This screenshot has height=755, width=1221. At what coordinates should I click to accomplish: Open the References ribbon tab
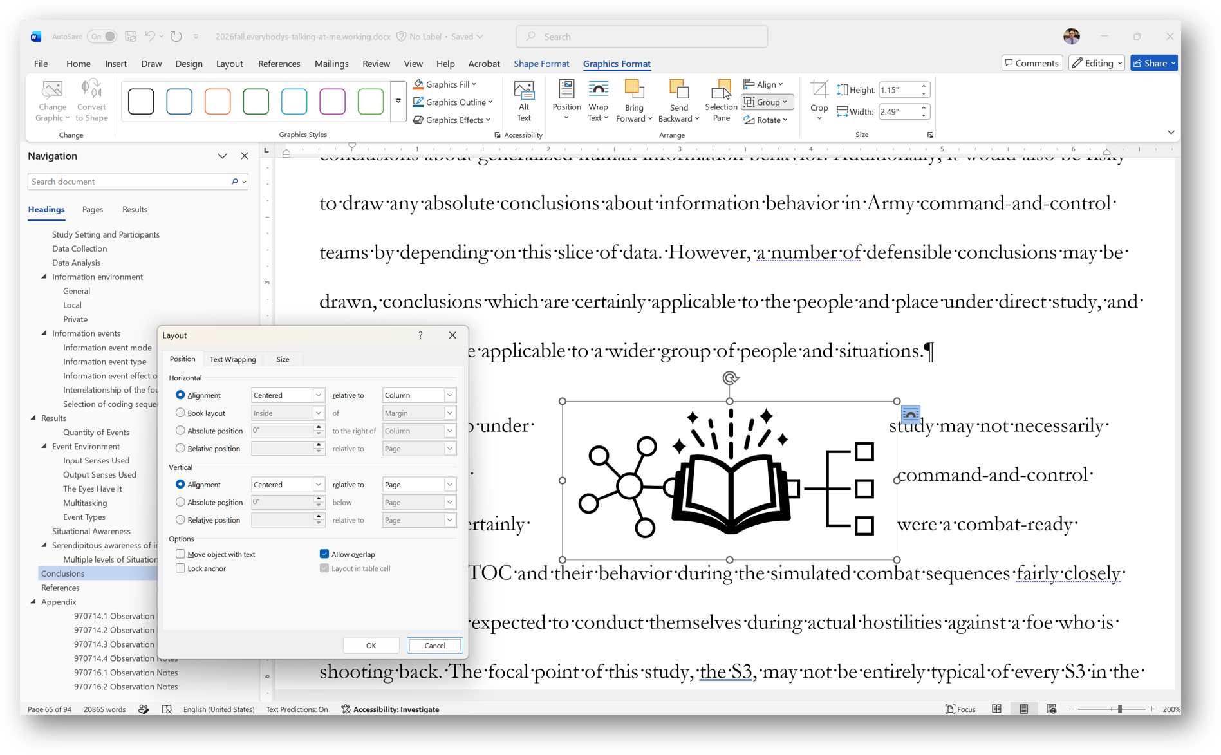279,64
